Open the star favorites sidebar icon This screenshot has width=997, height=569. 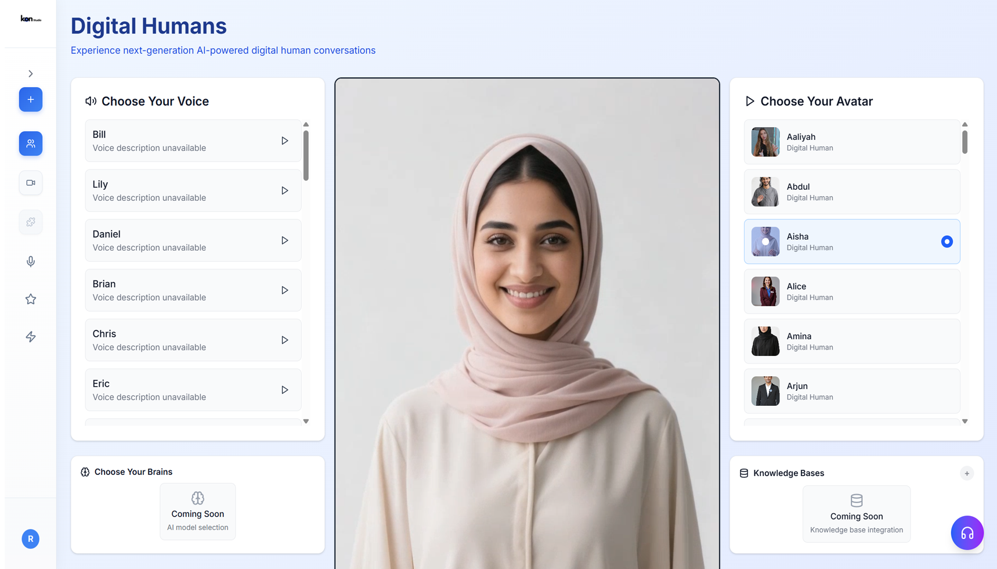[x=31, y=299]
